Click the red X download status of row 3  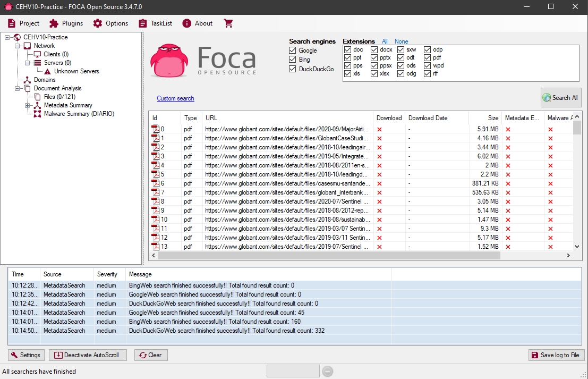pos(379,156)
